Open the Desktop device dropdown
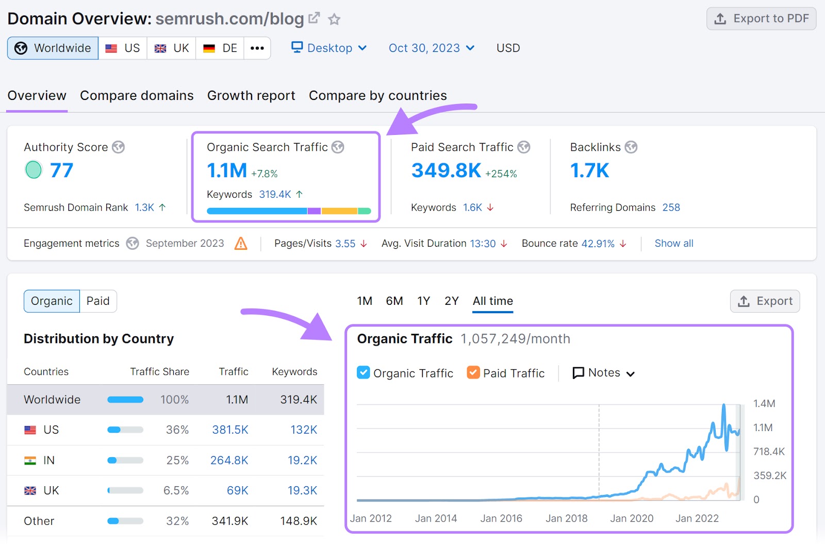This screenshot has height=549, width=825. tap(329, 48)
